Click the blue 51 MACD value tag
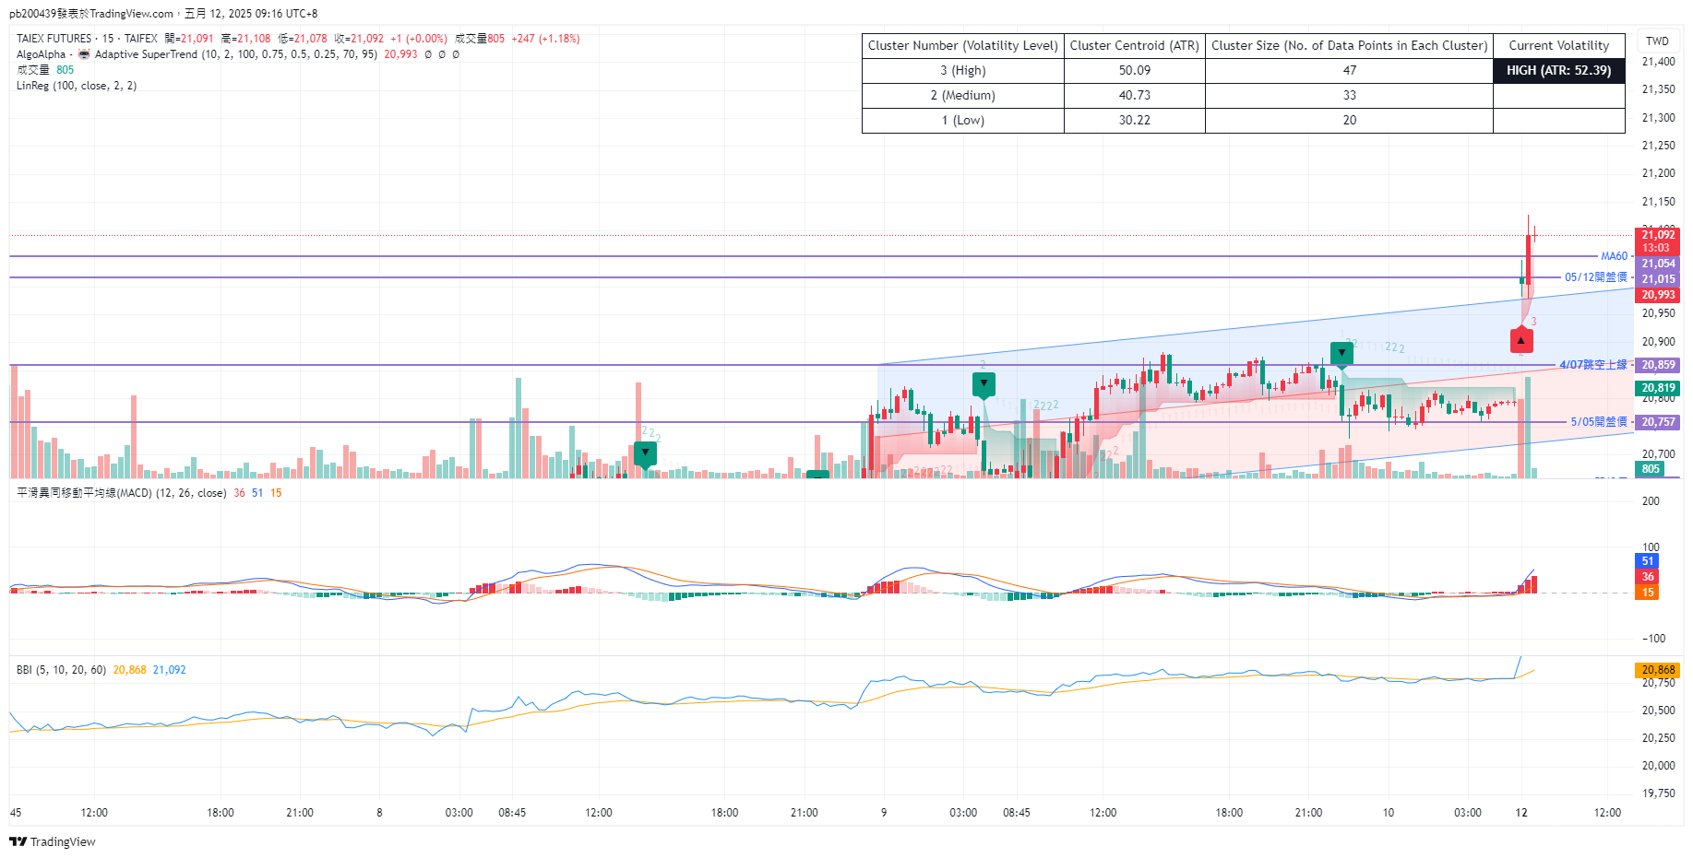Viewport: 1693px width, 858px height. [1647, 561]
